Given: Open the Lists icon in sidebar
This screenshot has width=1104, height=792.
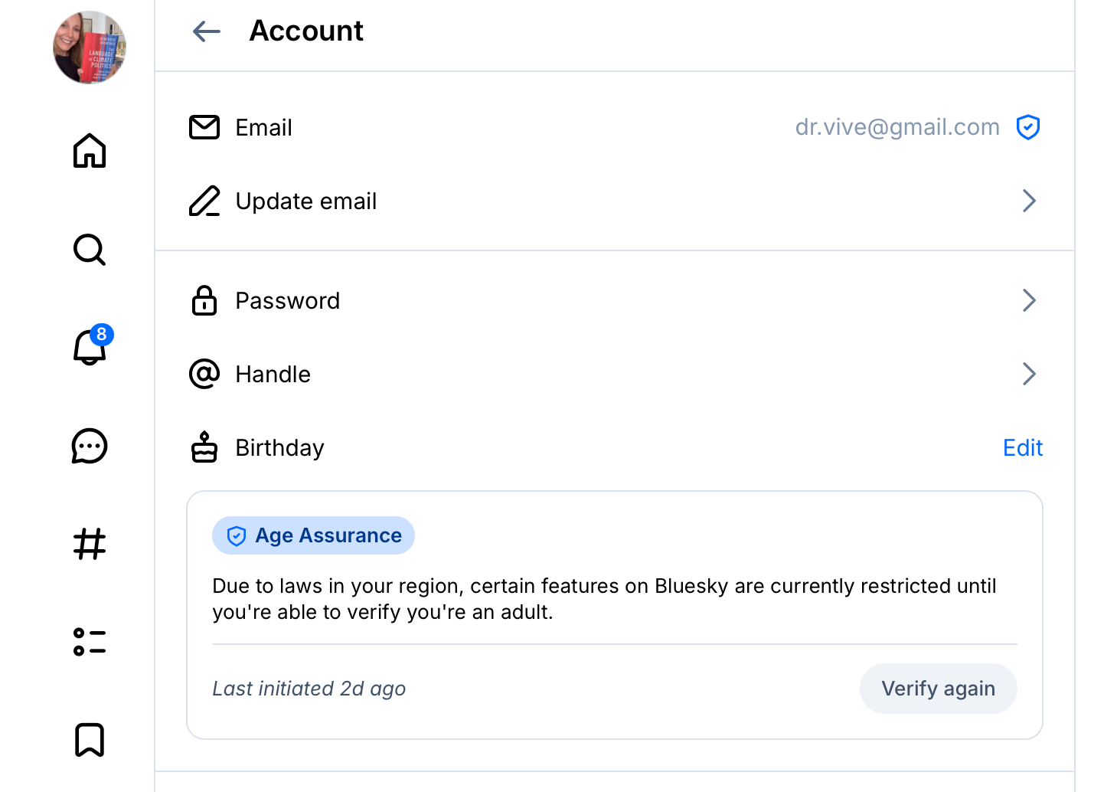Looking at the screenshot, I should [90, 642].
